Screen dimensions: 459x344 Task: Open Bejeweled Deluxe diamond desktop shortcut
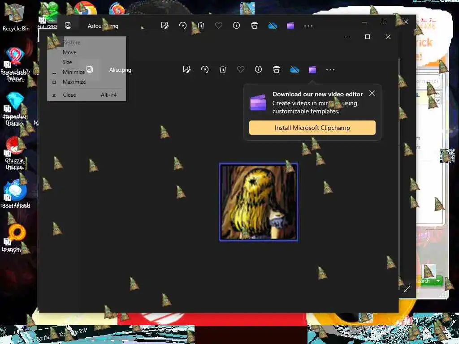15,108
